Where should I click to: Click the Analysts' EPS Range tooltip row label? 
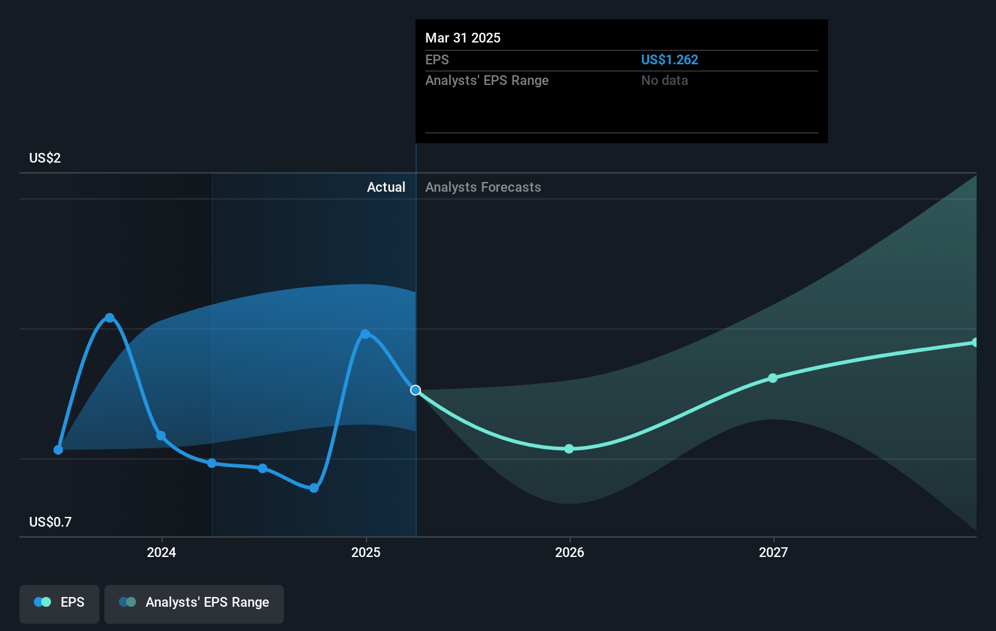tap(486, 80)
